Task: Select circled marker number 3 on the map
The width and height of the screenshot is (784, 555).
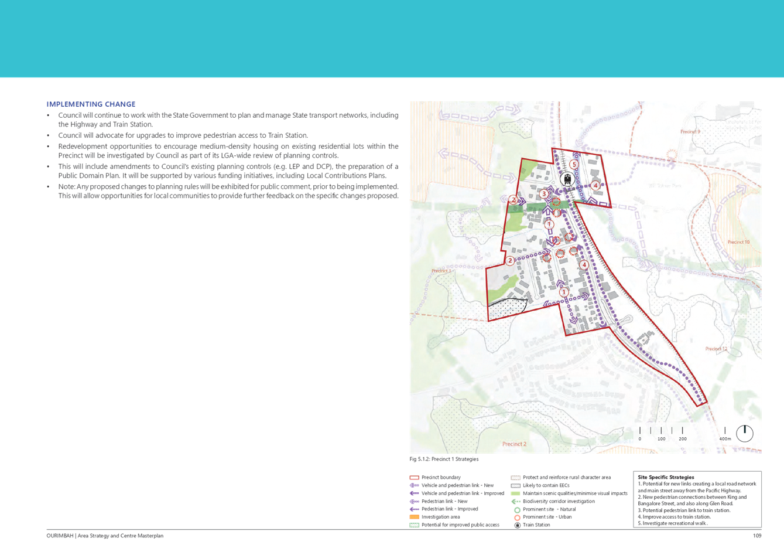Action: tap(544, 194)
